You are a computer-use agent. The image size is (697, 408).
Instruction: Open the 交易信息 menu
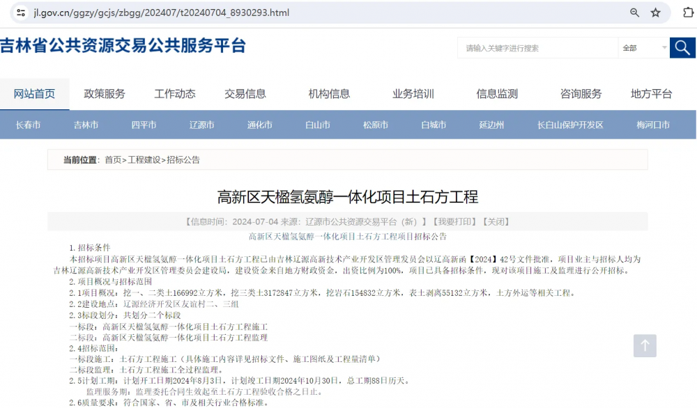point(245,93)
